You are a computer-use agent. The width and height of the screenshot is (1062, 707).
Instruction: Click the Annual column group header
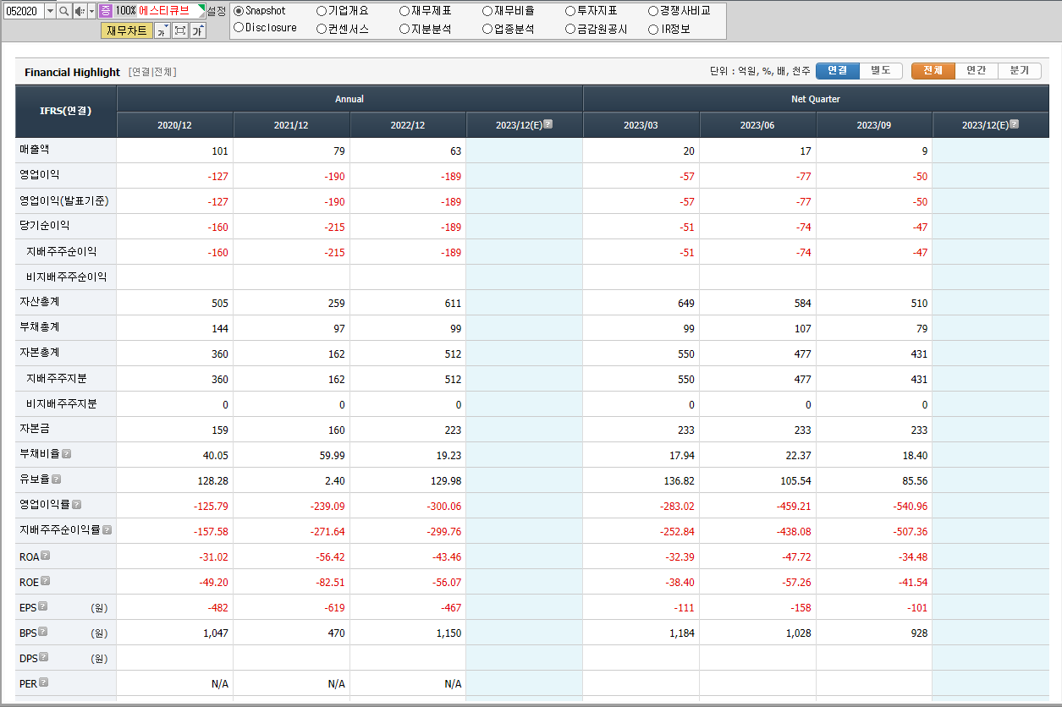tap(349, 99)
